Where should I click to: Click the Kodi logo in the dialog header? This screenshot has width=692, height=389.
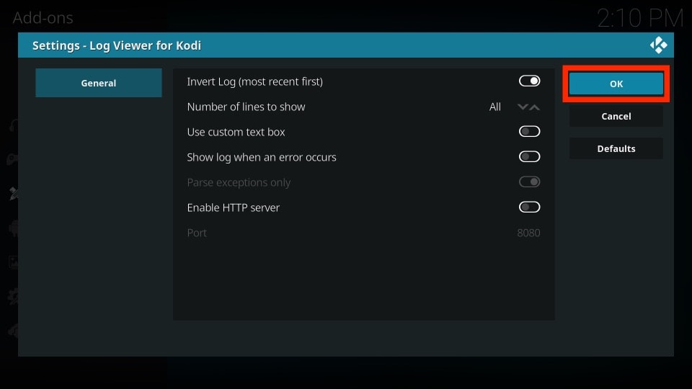658,45
